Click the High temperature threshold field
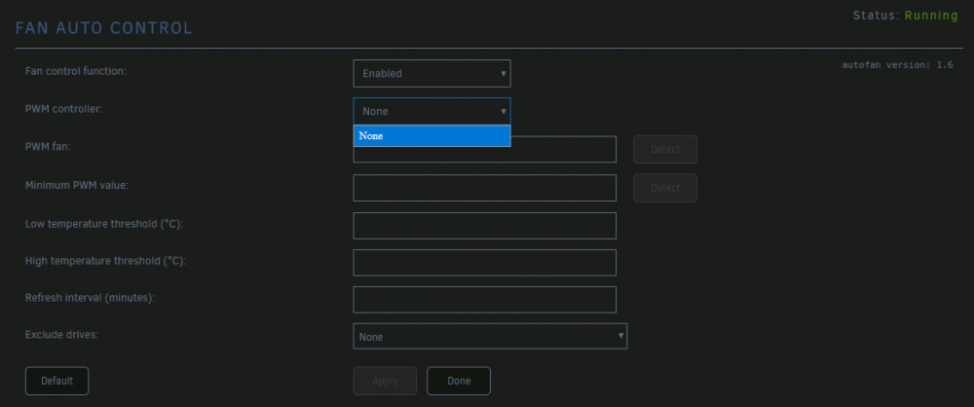This screenshot has height=407, width=974. click(484, 263)
